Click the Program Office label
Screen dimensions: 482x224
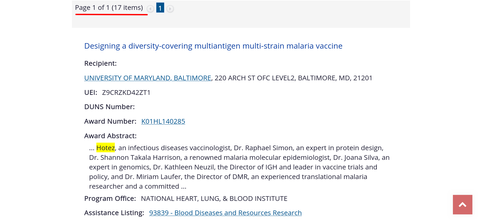(110, 199)
